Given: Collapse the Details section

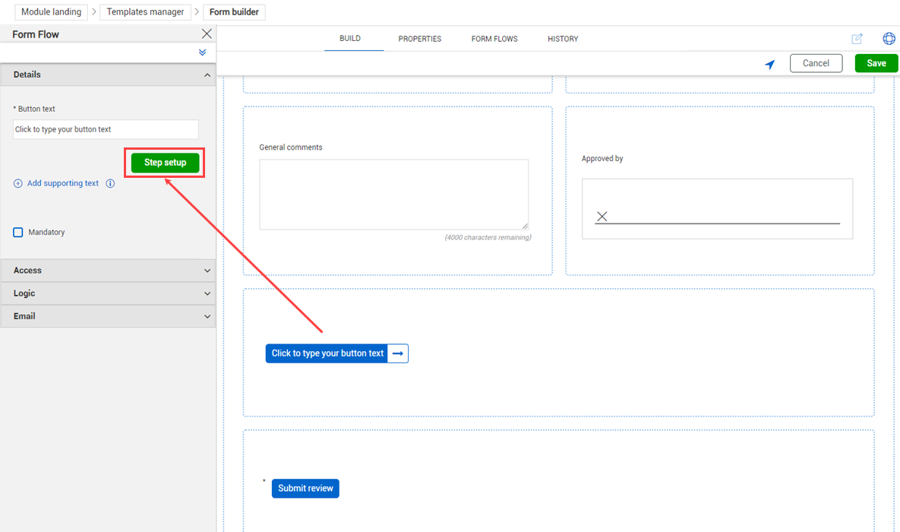Looking at the screenshot, I should 207,75.
